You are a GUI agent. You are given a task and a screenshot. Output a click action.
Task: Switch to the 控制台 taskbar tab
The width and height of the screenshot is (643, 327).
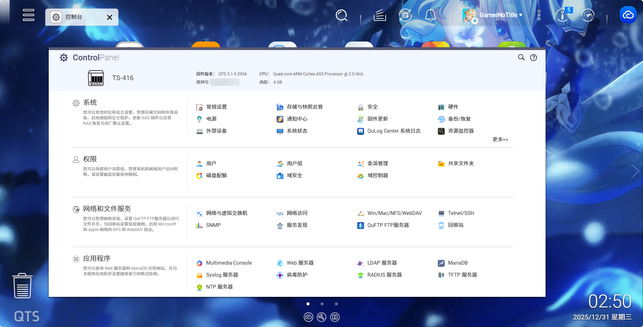(74, 17)
